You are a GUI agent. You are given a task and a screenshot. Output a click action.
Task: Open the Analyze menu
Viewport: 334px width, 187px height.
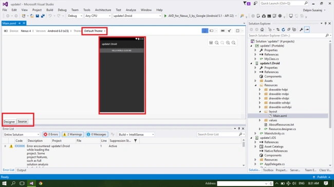(x=131, y=10)
